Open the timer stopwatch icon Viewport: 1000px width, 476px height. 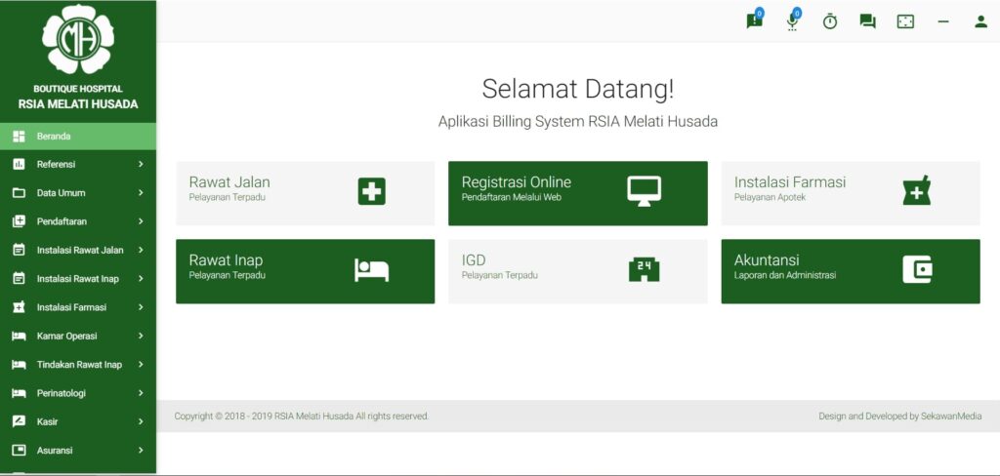830,21
